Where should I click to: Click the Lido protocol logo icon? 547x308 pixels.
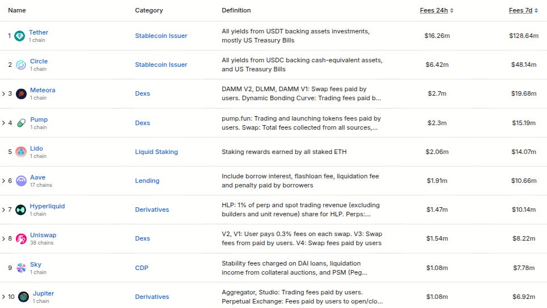(21, 152)
